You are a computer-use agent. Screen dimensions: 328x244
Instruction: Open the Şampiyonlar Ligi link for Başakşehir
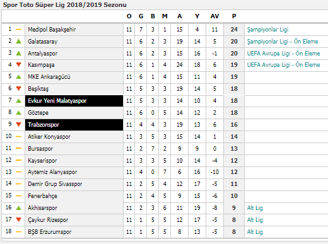(x=267, y=30)
